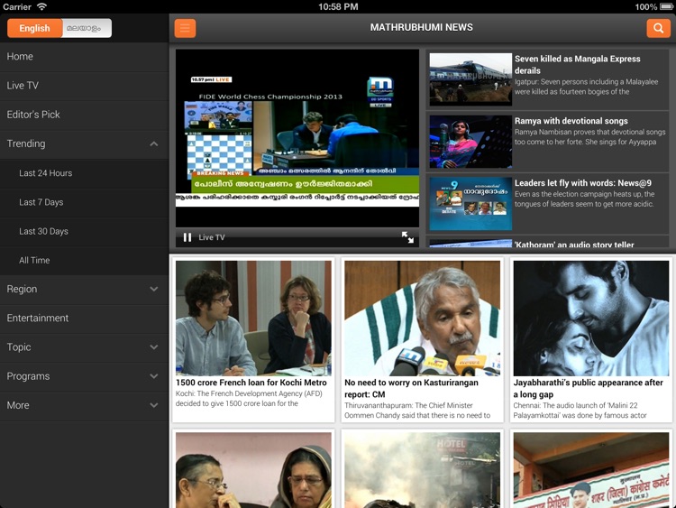Expand the Region section chevron
The height and width of the screenshot is (508, 676).
pos(154,289)
